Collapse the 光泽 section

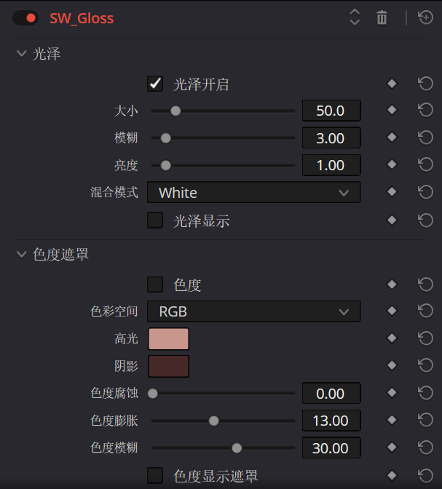pyautogui.click(x=20, y=54)
